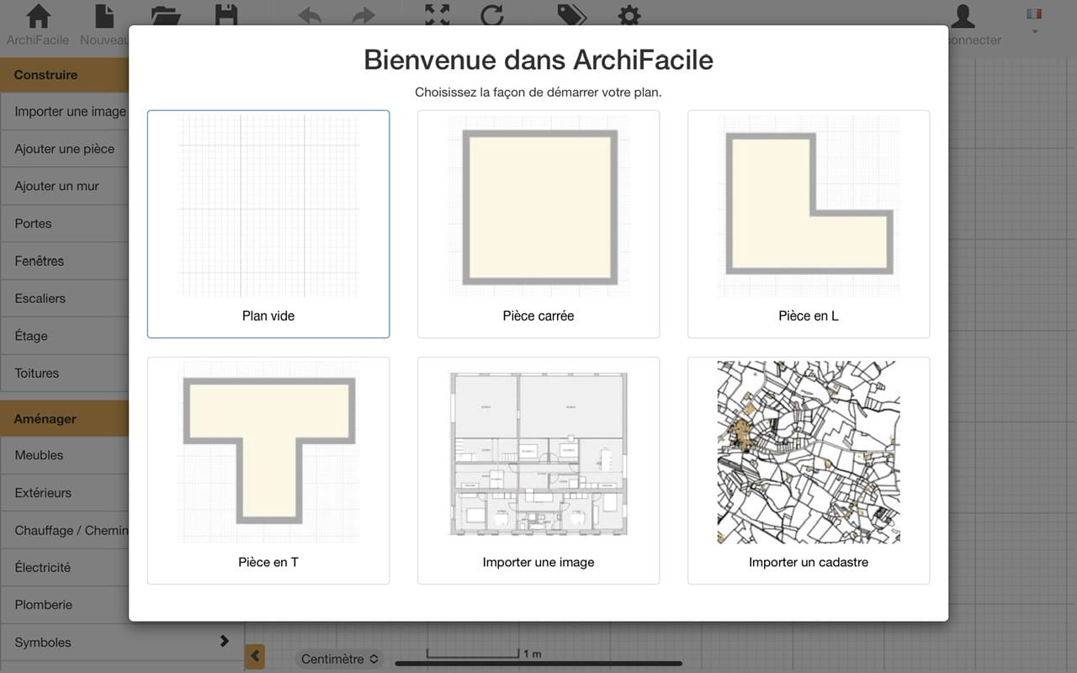Open the Extérieurs menu item

(x=65, y=492)
